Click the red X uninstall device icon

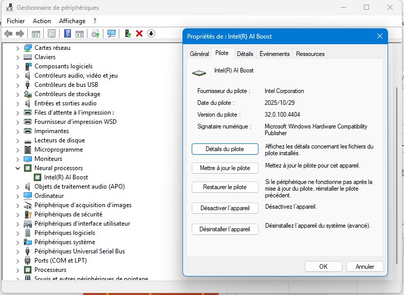tap(139, 34)
